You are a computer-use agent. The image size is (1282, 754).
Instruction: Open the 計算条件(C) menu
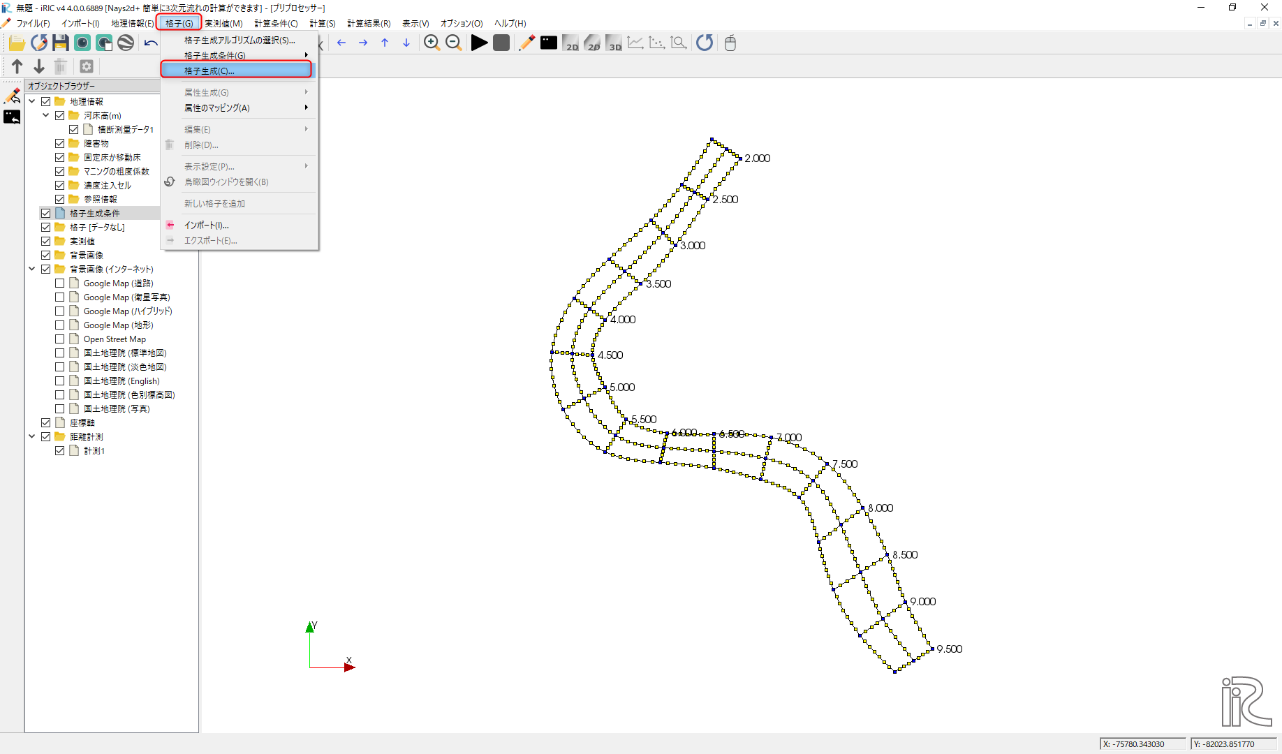(276, 23)
